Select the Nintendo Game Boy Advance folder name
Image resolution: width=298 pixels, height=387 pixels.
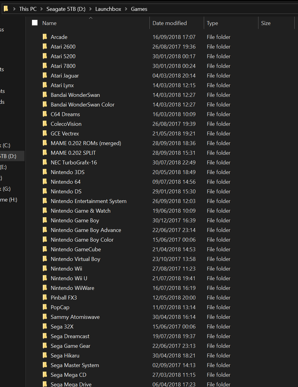[86, 230]
